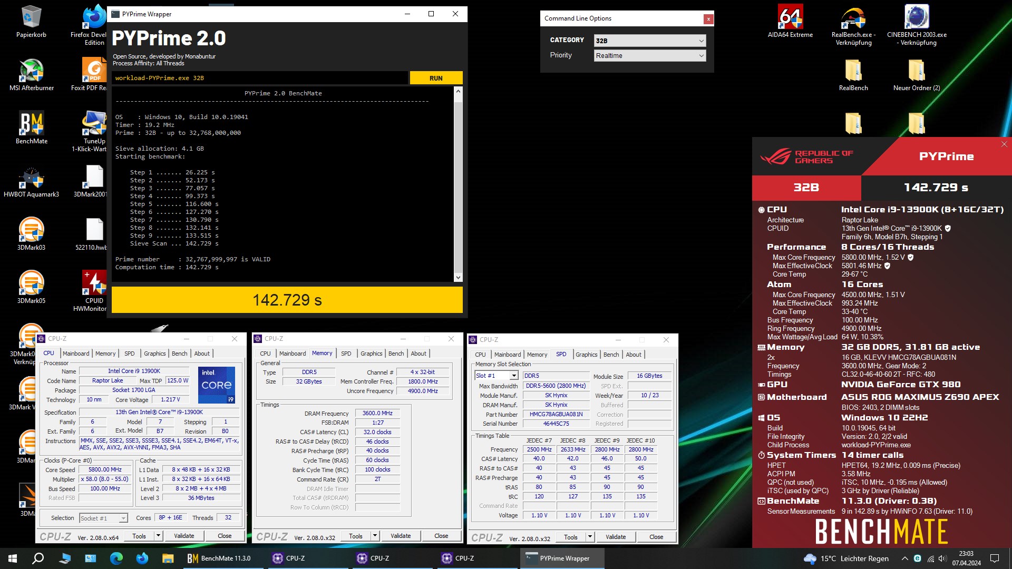Open Tools dropdown arrow in SPD CPU-Z window

tap(590, 537)
